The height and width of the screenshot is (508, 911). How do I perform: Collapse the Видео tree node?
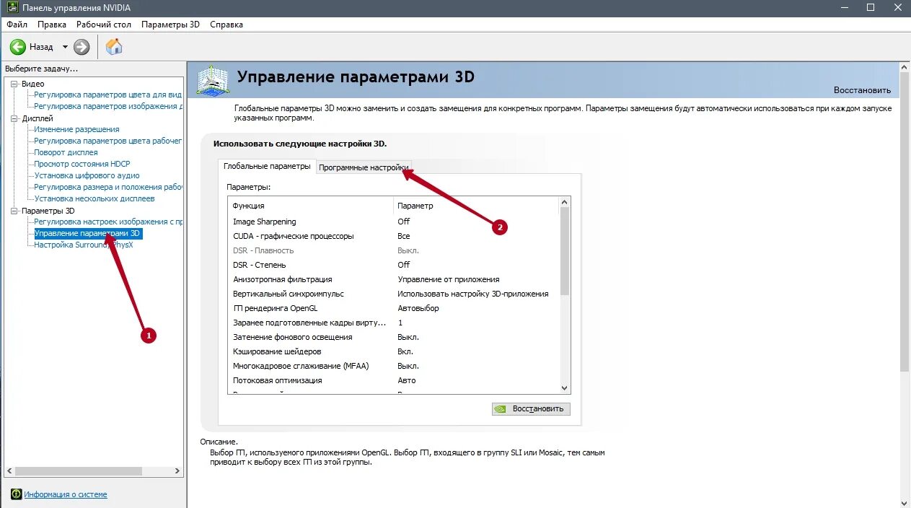click(x=14, y=84)
